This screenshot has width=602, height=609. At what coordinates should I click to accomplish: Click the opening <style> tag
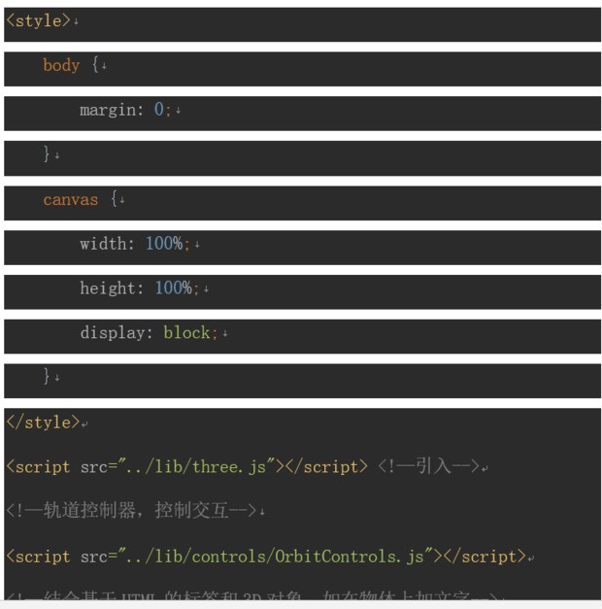[39, 21]
